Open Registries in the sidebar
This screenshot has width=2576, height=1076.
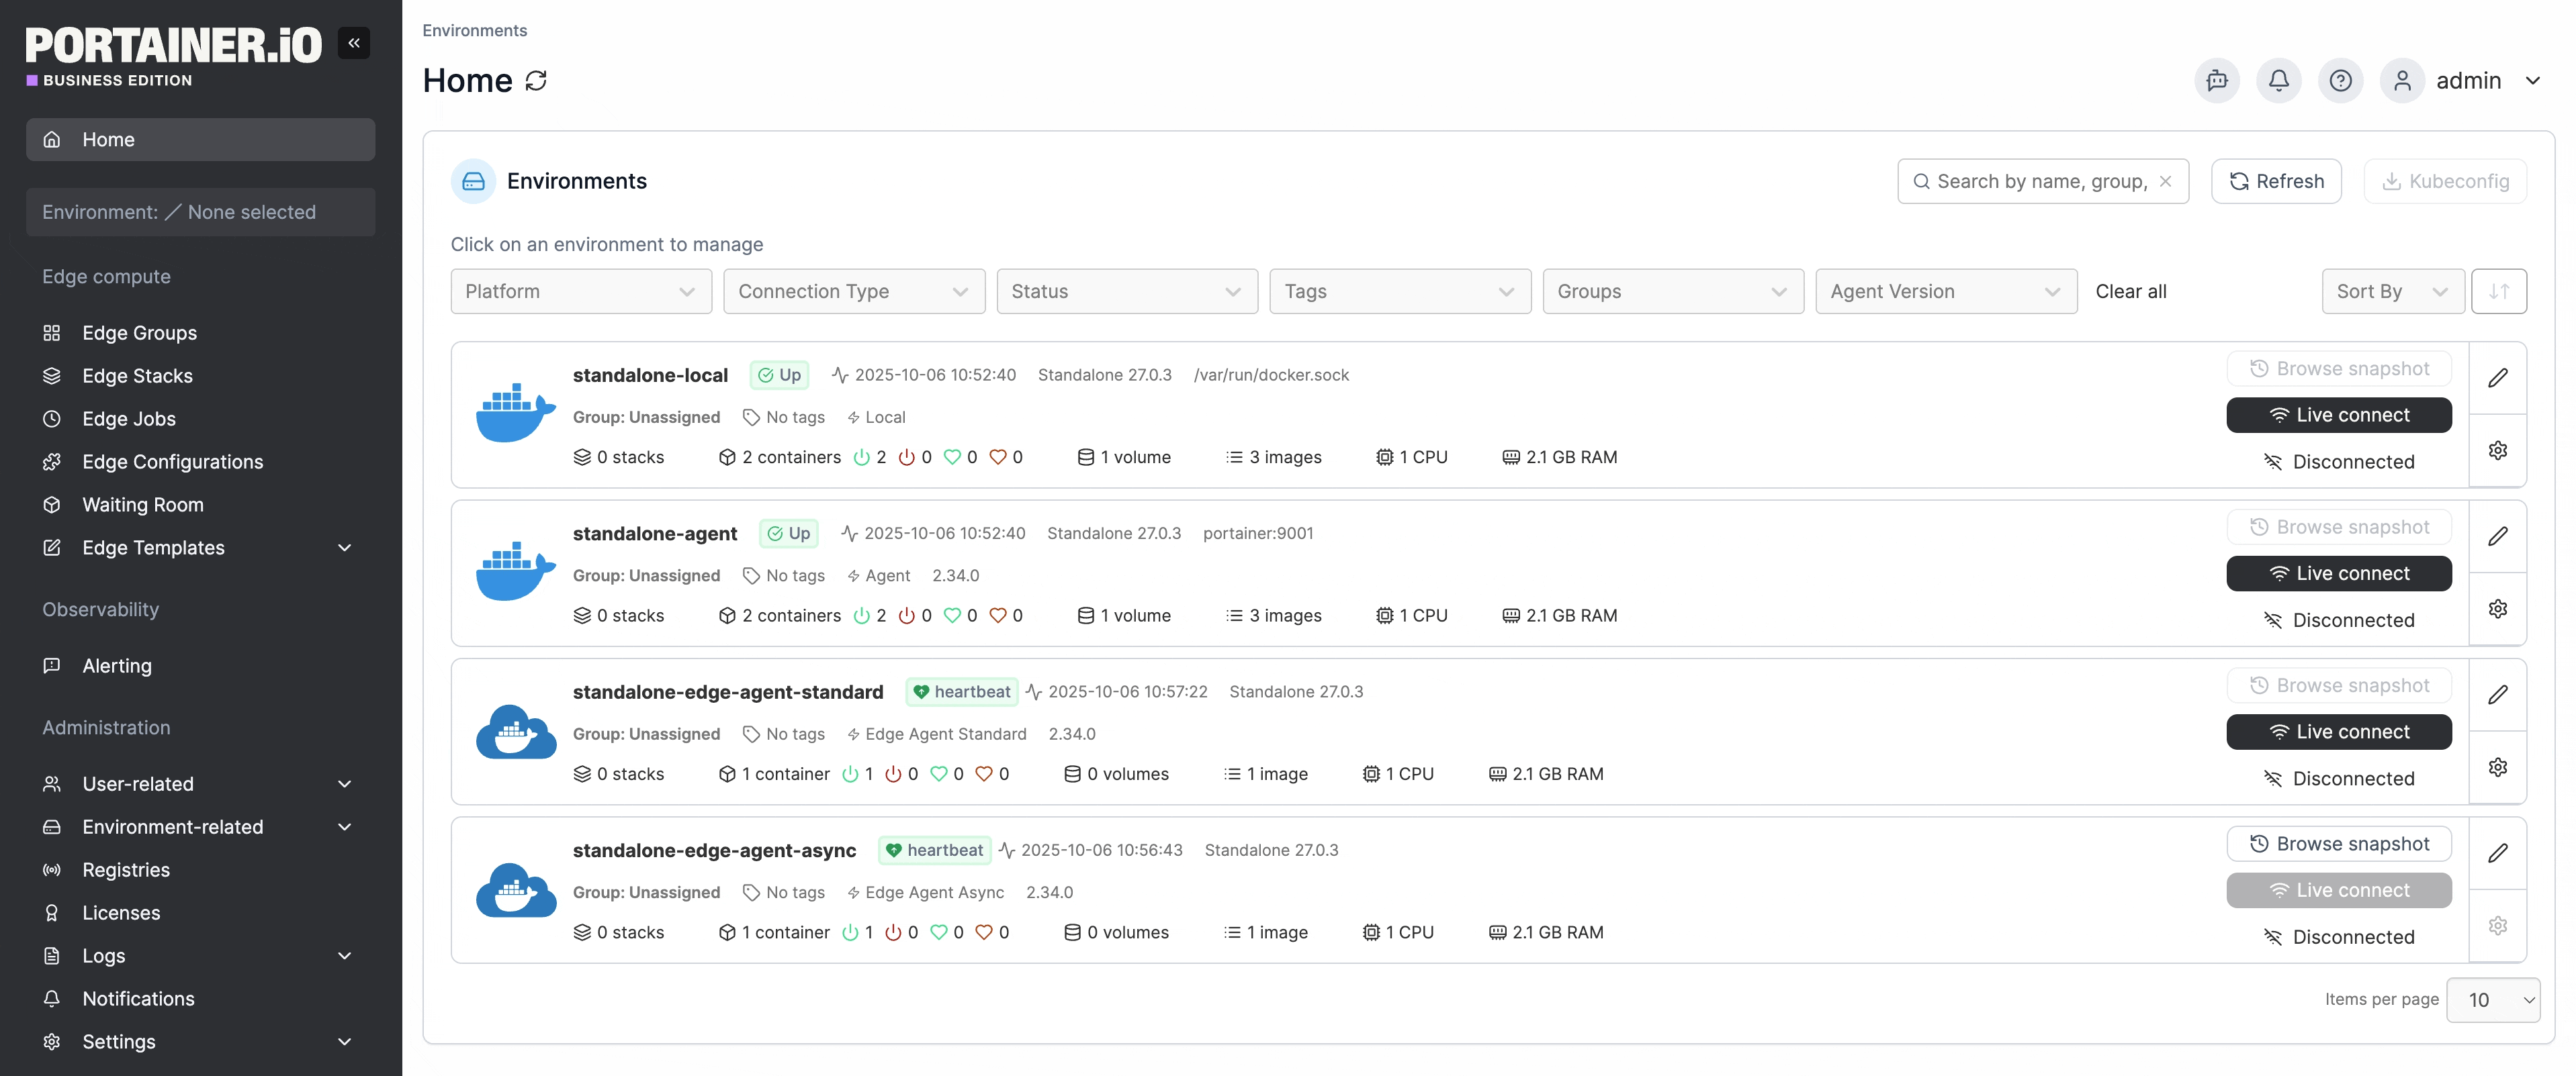(x=126, y=870)
